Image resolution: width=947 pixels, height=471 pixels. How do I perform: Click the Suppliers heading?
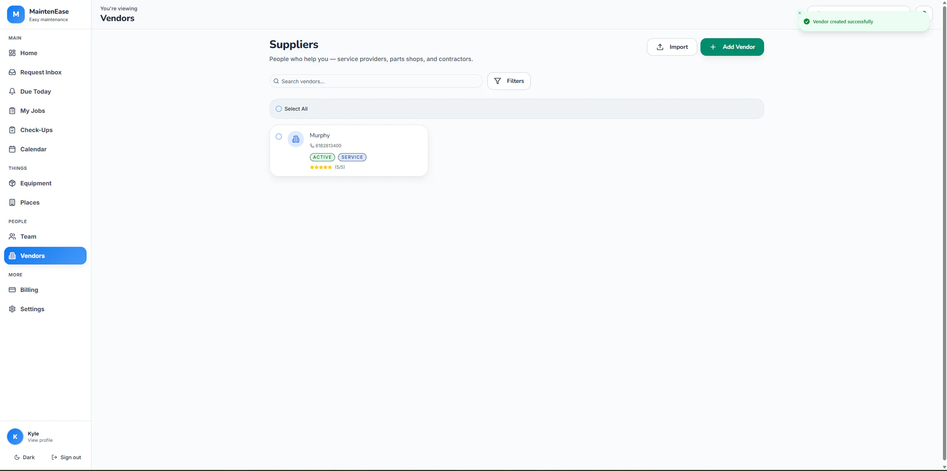[x=294, y=44]
